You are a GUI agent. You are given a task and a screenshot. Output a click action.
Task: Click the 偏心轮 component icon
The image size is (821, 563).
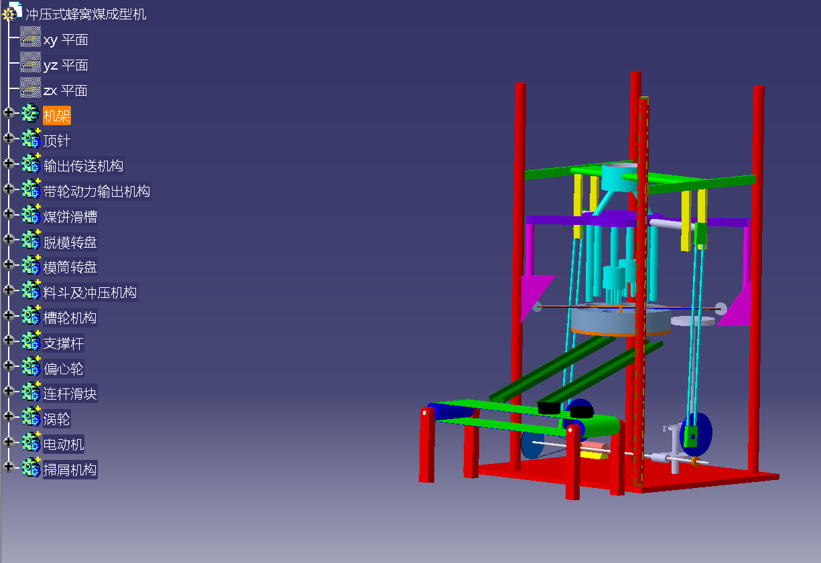point(31,366)
